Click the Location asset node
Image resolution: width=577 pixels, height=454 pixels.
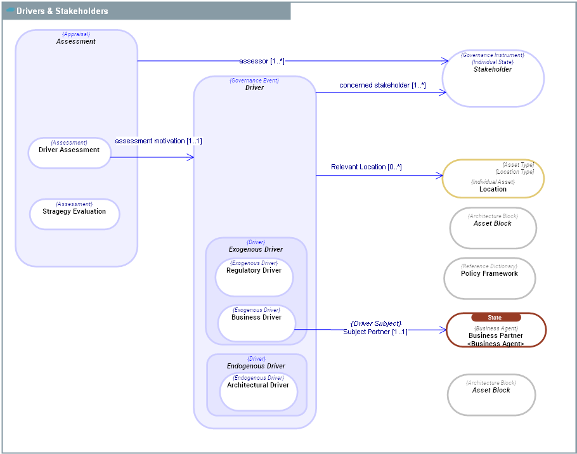pos(493,179)
